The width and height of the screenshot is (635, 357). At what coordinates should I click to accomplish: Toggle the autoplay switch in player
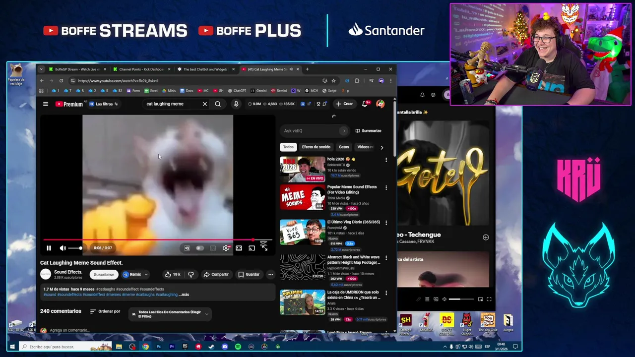[199, 248]
